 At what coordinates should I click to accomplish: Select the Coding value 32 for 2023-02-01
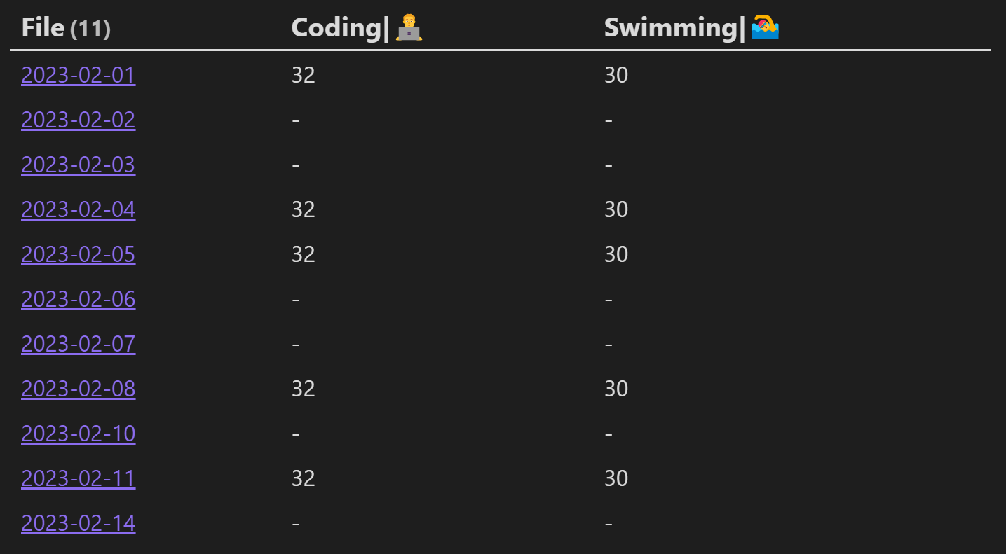click(303, 75)
